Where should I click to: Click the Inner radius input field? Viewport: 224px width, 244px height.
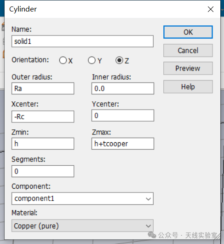[123, 88]
